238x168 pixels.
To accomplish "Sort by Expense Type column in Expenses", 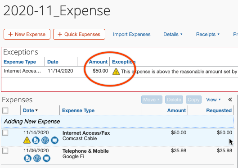I will (x=78, y=110).
